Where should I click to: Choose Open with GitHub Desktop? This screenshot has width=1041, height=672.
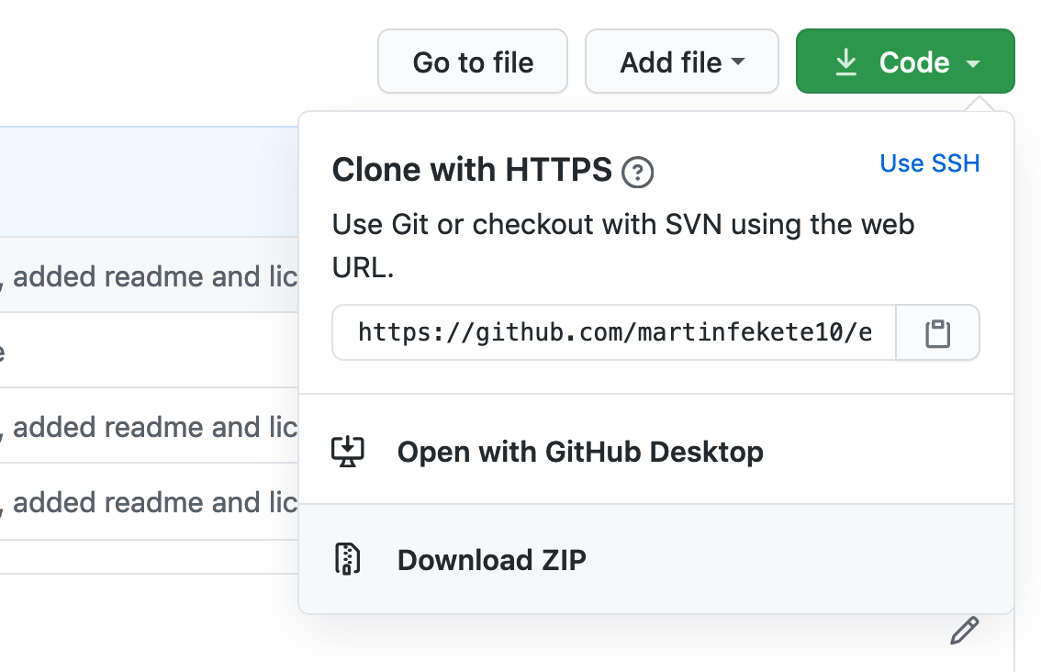coord(656,450)
